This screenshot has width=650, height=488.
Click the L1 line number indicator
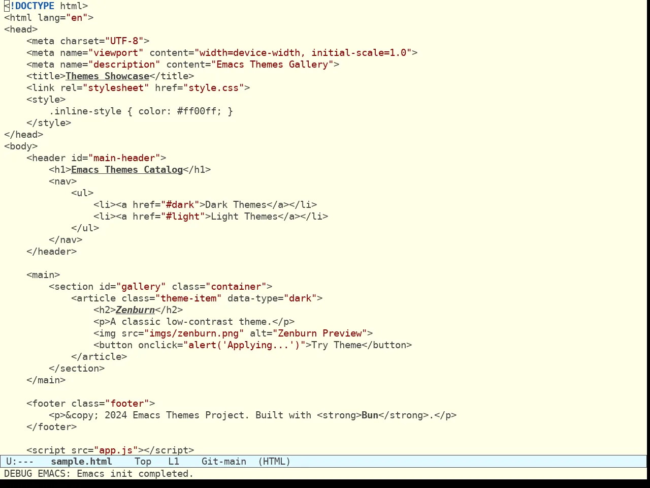[x=174, y=462]
